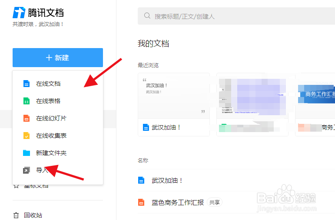
Task: Click the orange online slides icon in menu
Action: [x=27, y=118]
